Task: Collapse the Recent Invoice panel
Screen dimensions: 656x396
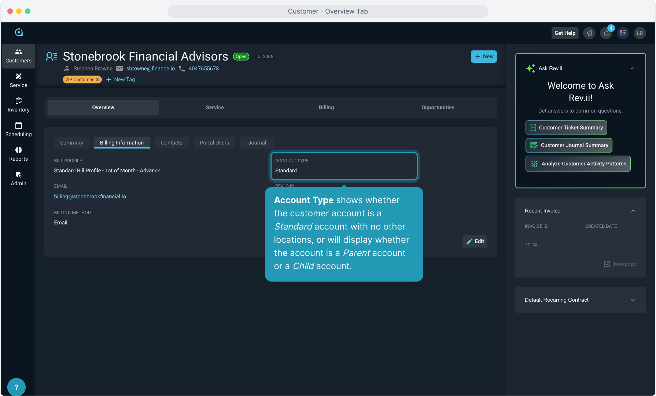Action: coord(633,211)
